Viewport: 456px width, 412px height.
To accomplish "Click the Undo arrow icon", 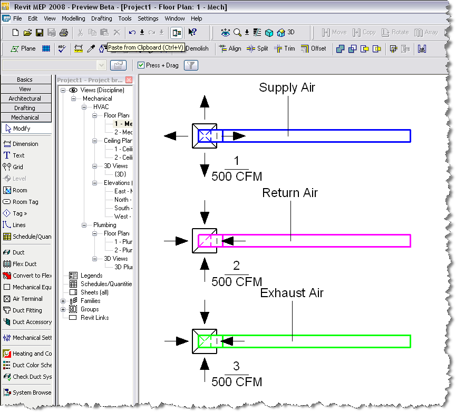I will [x=132, y=32].
